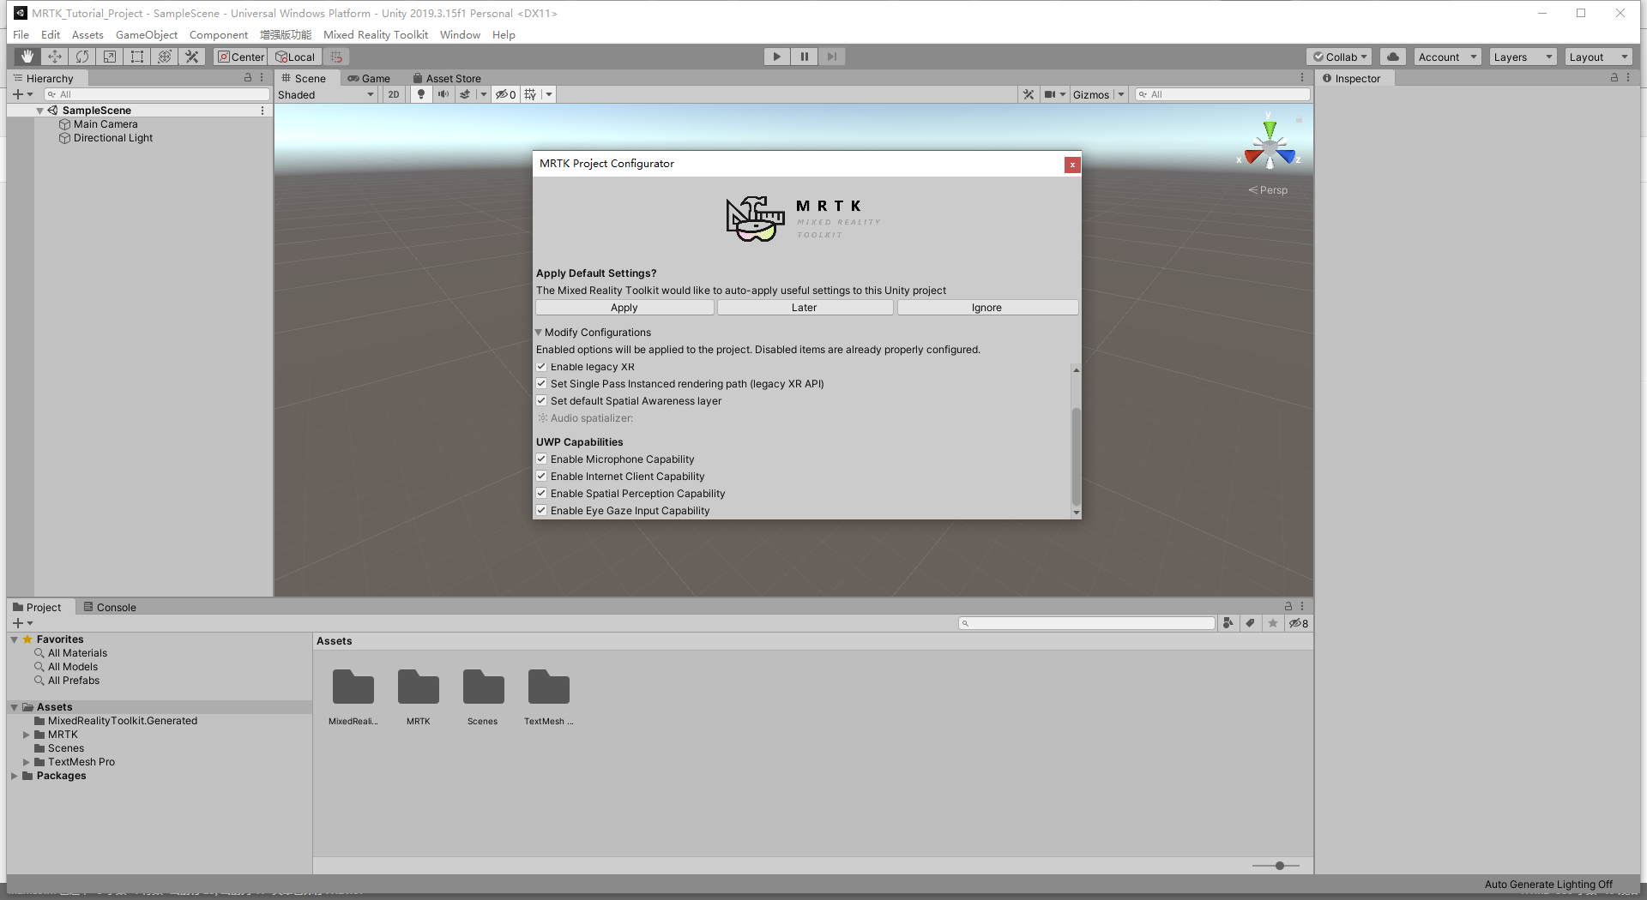Toggle hidden packages count in Project panel
The height and width of the screenshot is (900, 1647).
1299,623
